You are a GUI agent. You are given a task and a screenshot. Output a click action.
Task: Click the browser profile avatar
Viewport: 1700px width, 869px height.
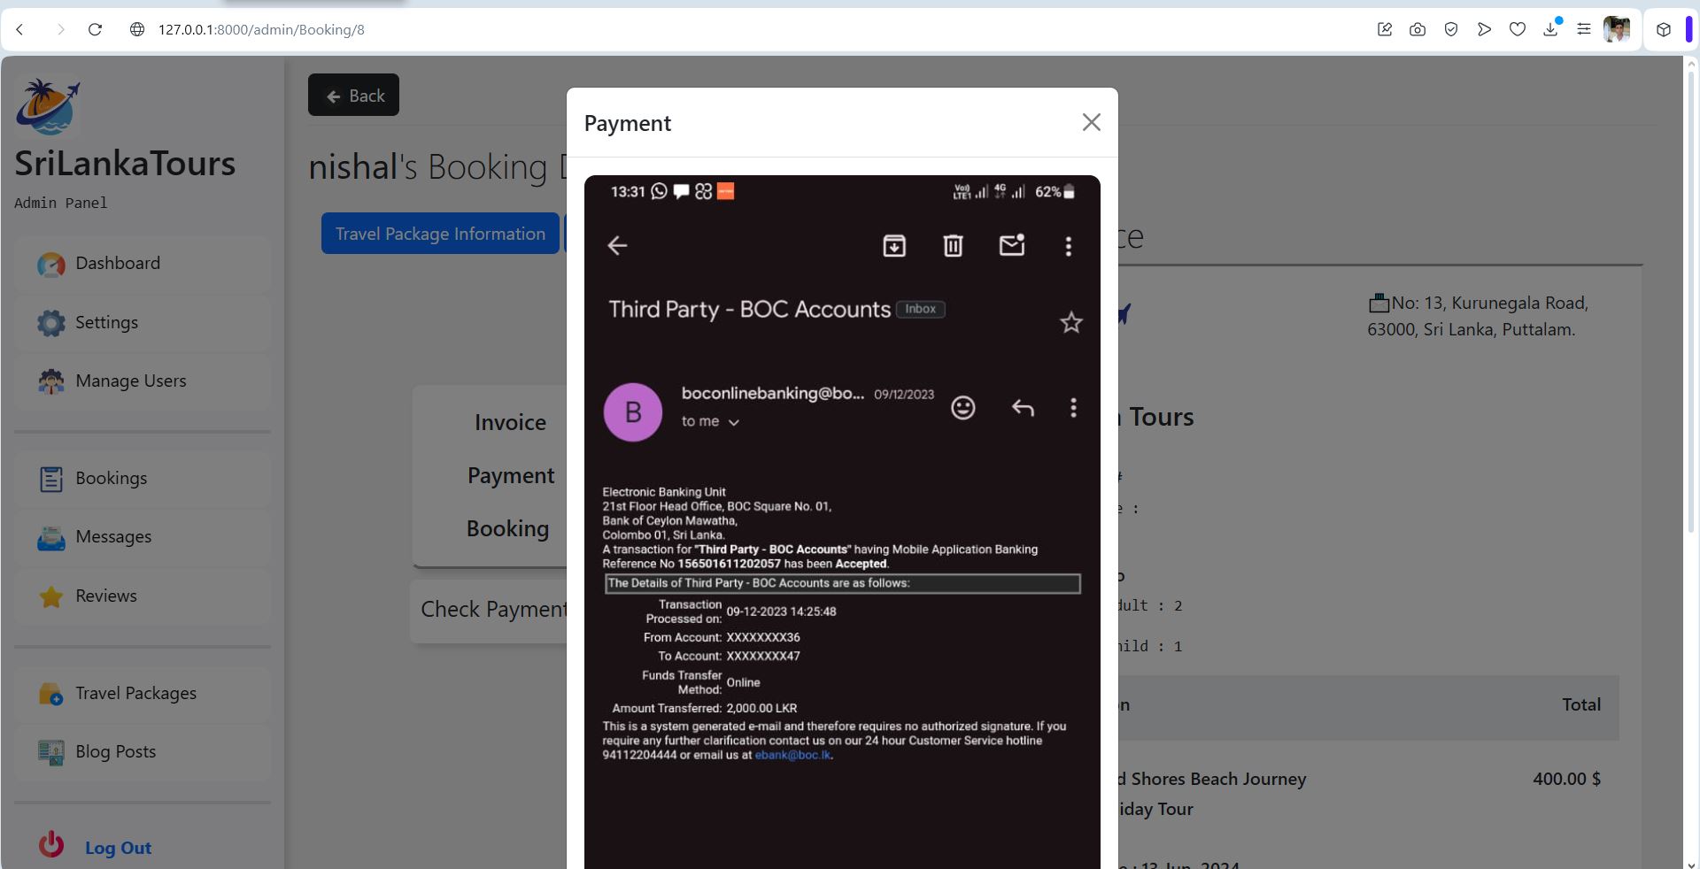tap(1617, 29)
